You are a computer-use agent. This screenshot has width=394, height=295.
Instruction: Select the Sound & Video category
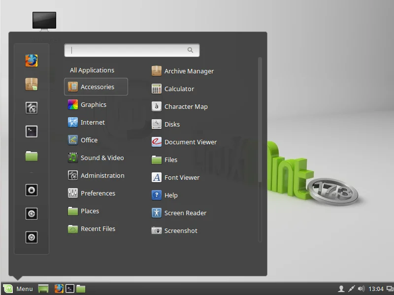tap(96, 158)
